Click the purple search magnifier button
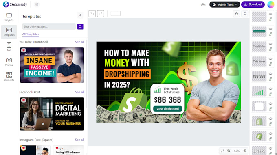The height and width of the screenshot is (155, 277). (x=80, y=26)
